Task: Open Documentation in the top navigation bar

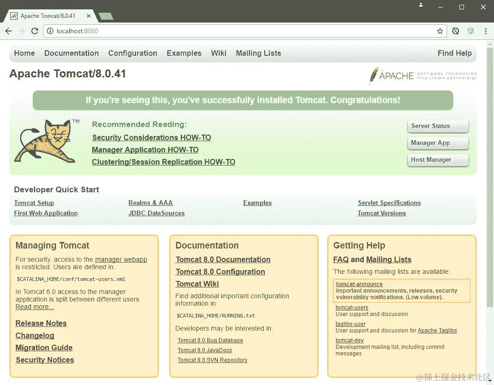Action: [72, 53]
